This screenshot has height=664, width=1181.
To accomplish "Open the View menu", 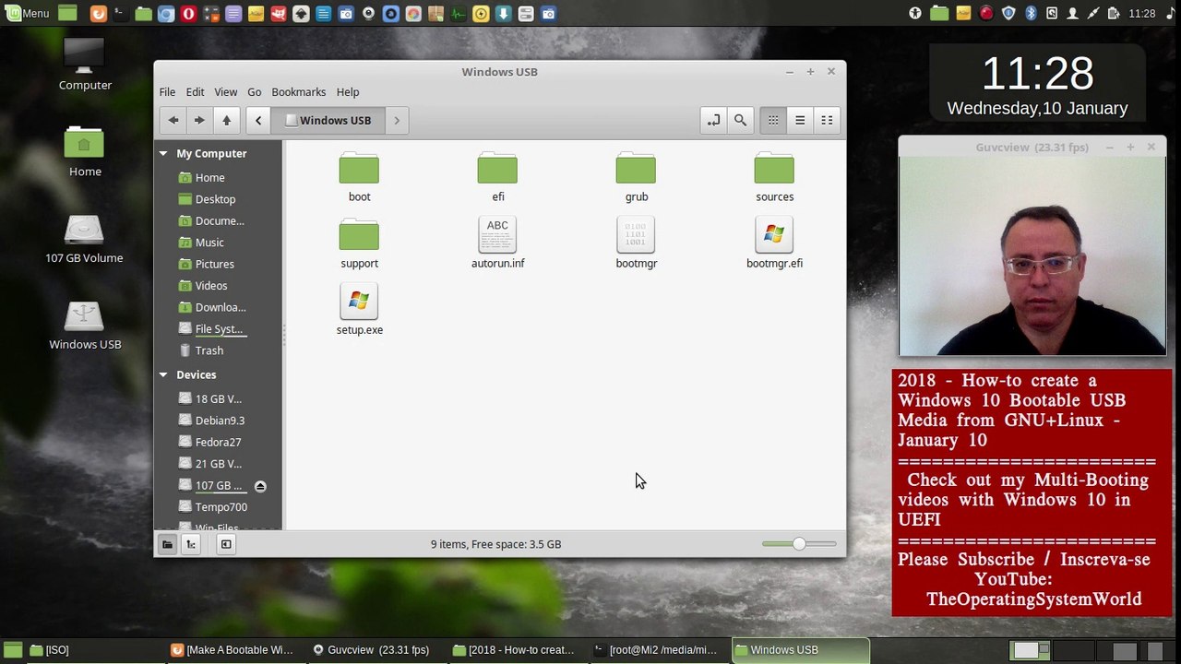I will tap(226, 92).
